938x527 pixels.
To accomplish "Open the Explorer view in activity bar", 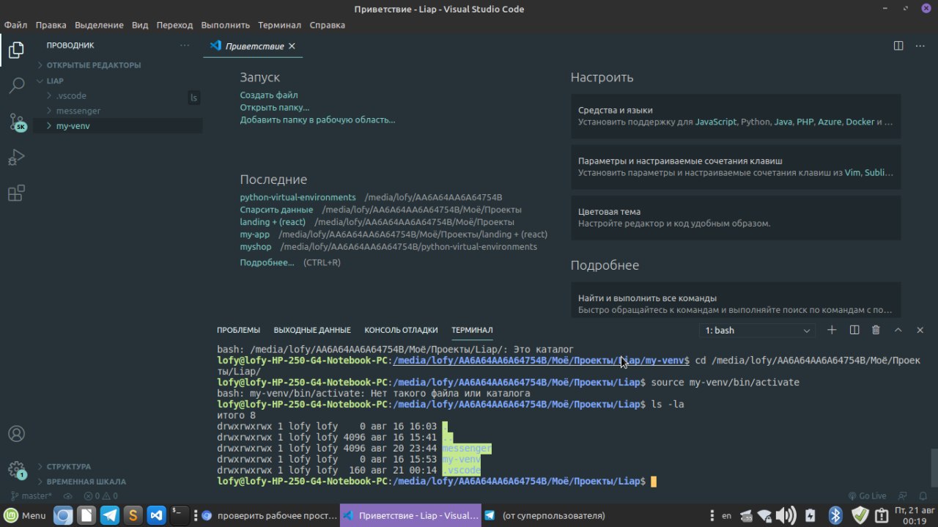I will [16, 51].
